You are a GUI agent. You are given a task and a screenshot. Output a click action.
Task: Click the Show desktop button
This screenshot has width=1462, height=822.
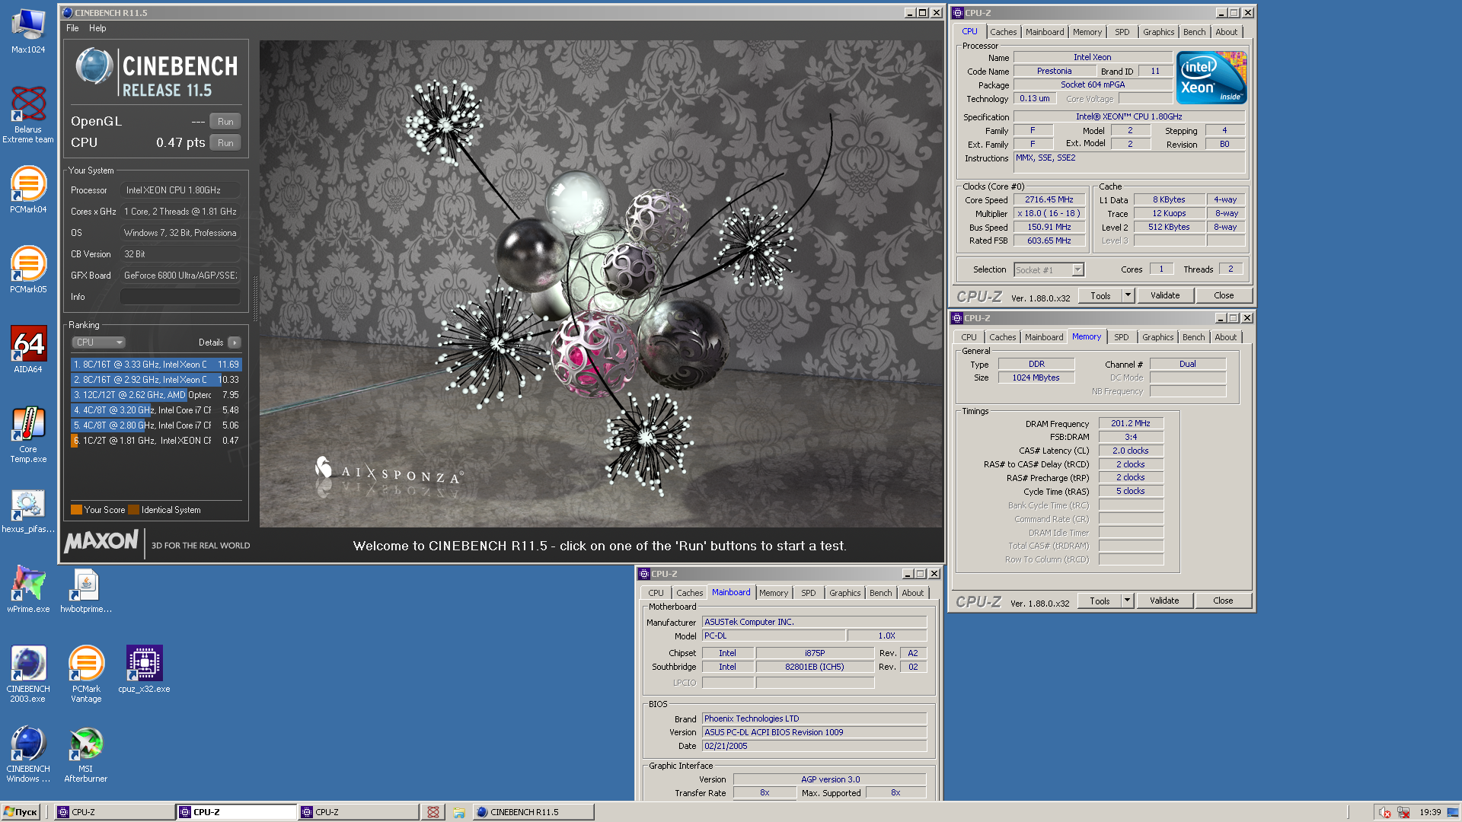(x=1453, y=812)
